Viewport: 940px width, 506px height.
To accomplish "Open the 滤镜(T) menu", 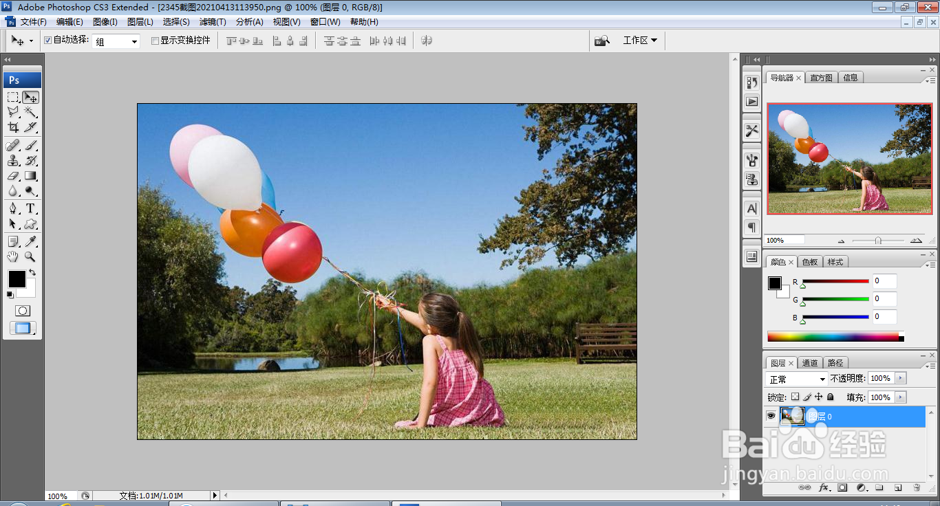I will [x=213, y=22].
